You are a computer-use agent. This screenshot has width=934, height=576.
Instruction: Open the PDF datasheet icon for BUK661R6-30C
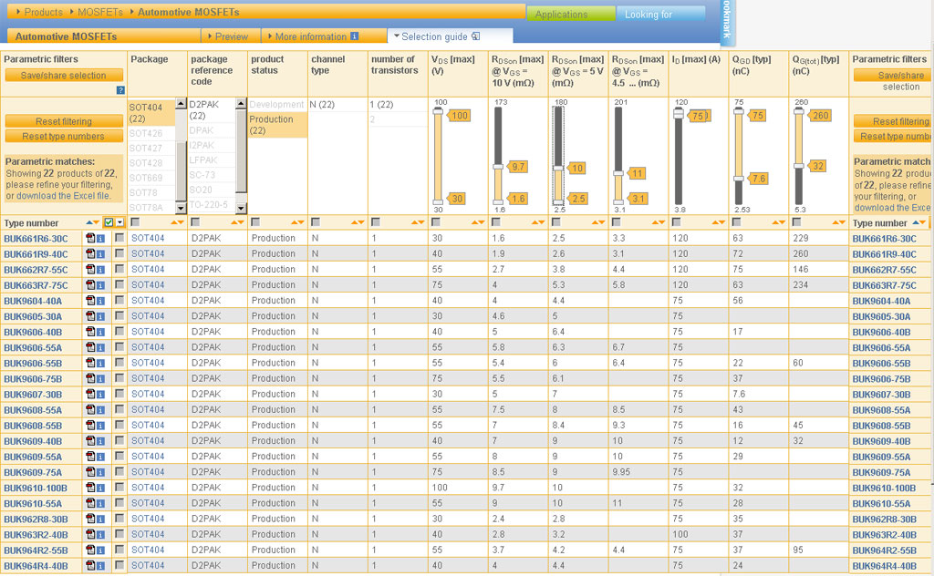coord(90,238)
